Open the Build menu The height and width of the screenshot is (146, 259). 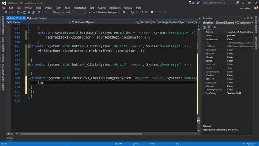point(39,8)
